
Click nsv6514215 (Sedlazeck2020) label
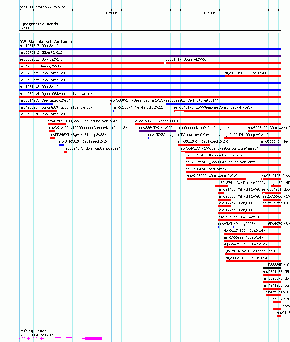45,100
